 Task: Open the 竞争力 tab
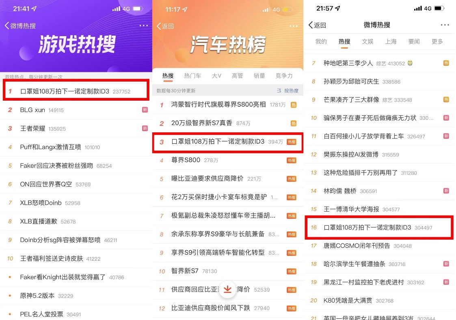point(284,76)
